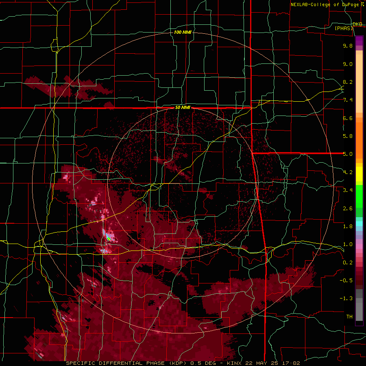Click the KINX 22 MAY 25 17:02 timestamp

pyautogui.click(x=263, y=363)
